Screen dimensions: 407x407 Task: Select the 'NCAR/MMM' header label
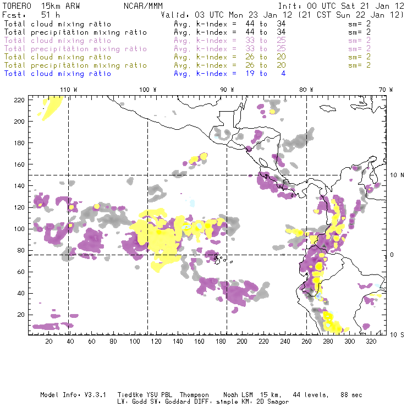143,6
